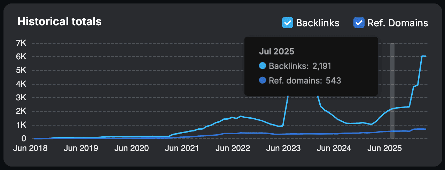The width and height of the screenshot is (445, 170).
Task: Click the 1K y-axis label
Action: pos(21,125)
